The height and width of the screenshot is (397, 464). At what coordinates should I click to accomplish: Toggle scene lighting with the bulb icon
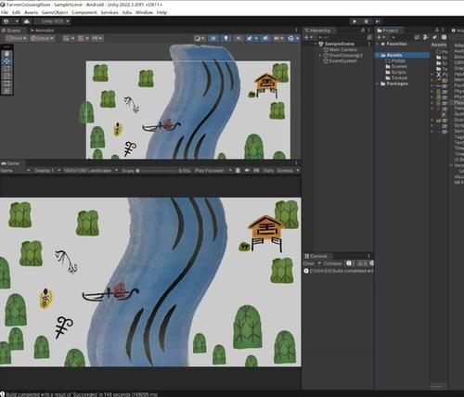[226, 38]
